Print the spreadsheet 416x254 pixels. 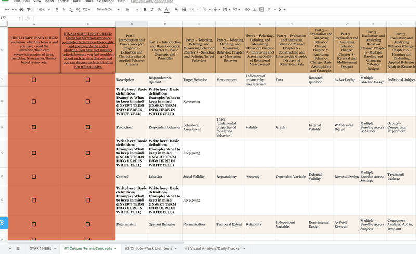tap(21, 9)
